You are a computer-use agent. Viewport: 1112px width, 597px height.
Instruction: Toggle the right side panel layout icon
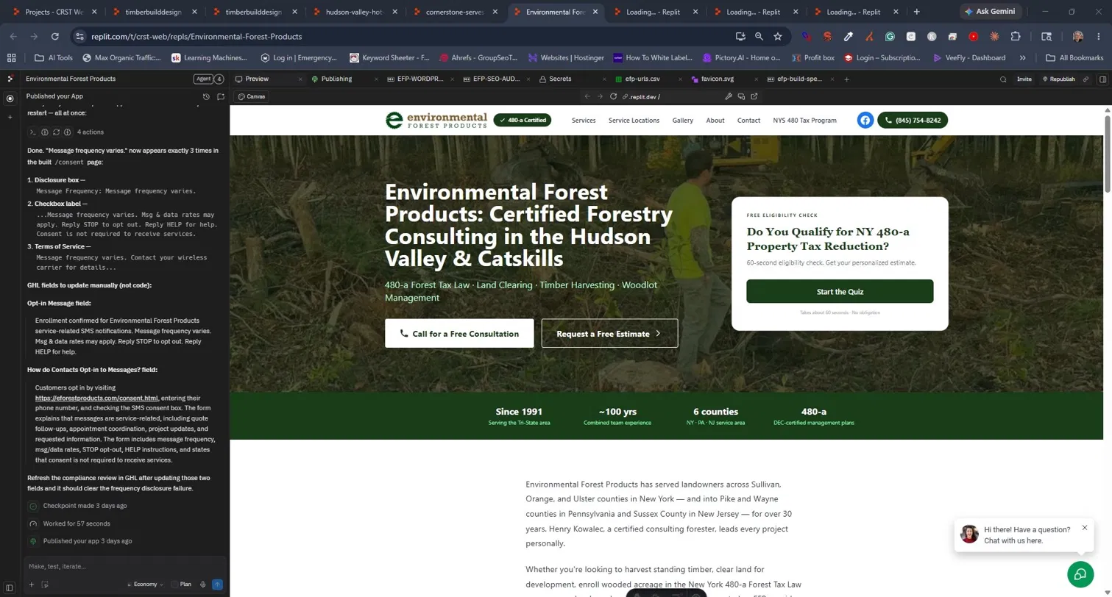1102,79
